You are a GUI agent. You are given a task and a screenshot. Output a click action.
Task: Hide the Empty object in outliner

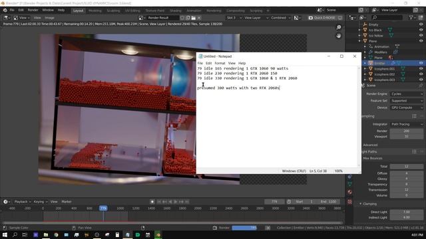pos(421,25)
